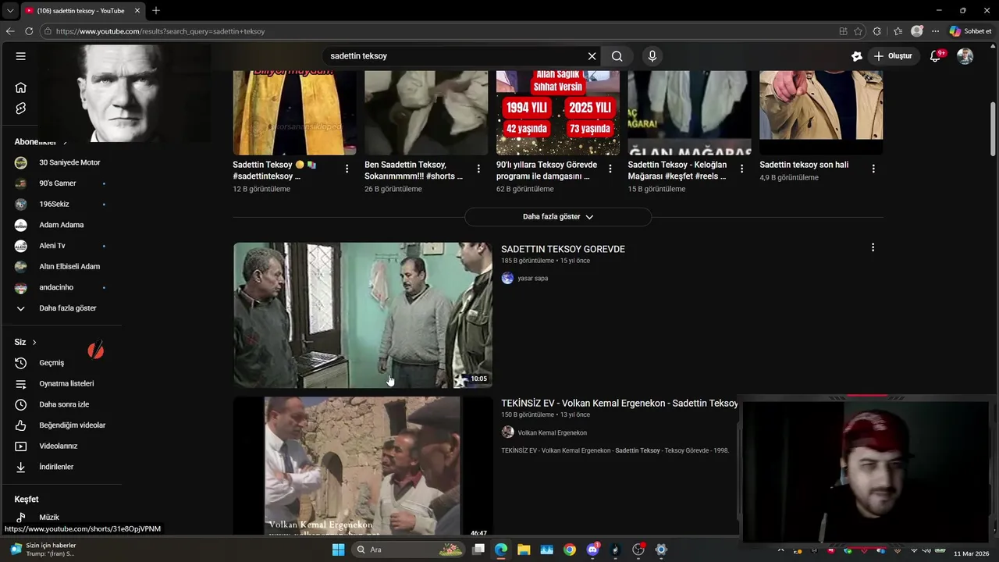Visit 'yasar sapa' channel link

pyautogui.click(x=533, y=279)
